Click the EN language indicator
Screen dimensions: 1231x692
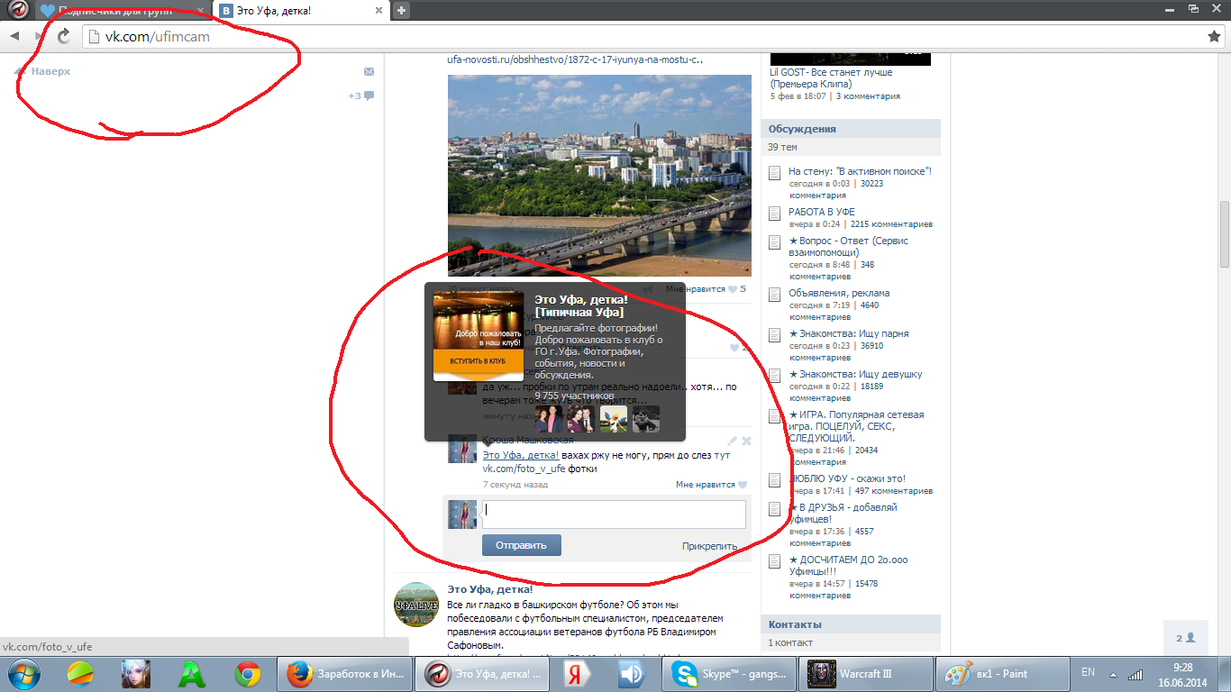point(1088,672)
